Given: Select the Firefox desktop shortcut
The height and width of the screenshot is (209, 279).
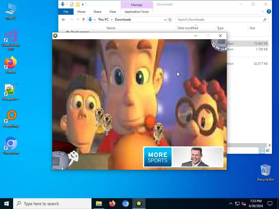Looking at the screenshot, I should point(11,65).
